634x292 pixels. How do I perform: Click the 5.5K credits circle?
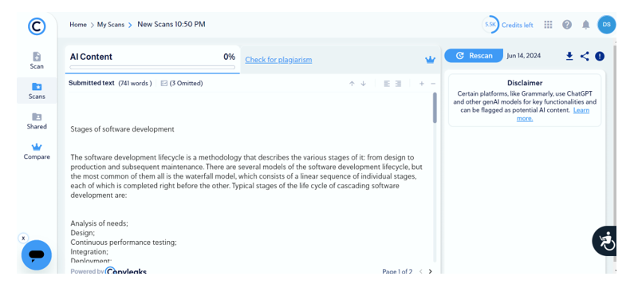coord(490,25)
